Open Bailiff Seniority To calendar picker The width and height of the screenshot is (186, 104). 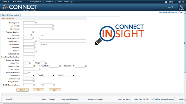tap(54, 85)
